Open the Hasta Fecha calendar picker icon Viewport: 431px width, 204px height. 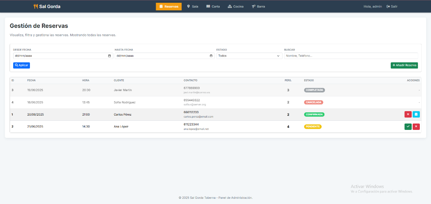211,56
